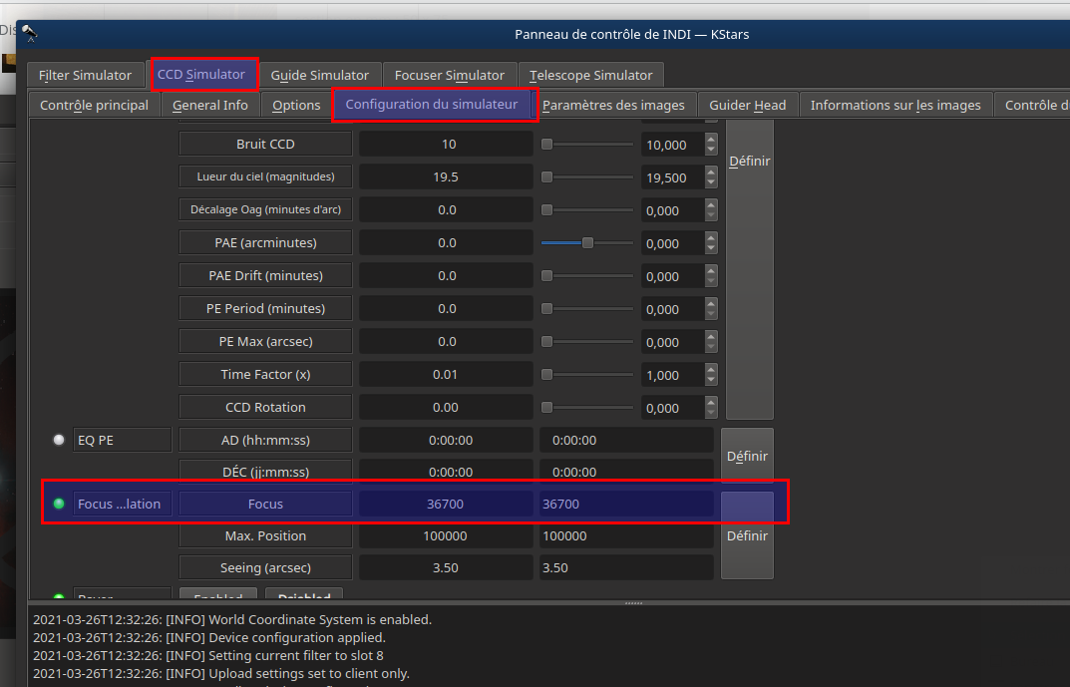Decrease PE Max spinbox value
Viewport: 1070px width, 687px height.
click(x=711, y=347)
